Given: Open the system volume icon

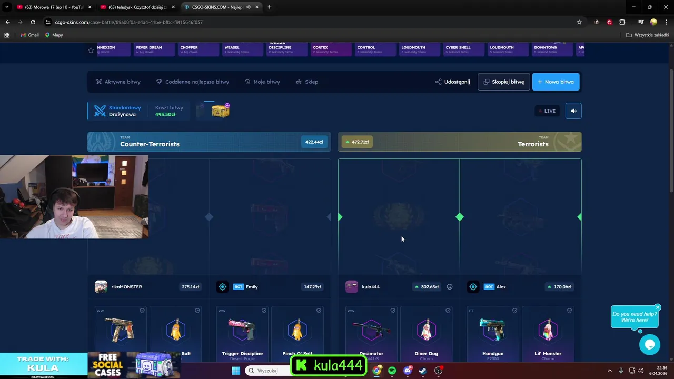Looking at the screenshot, I should pos(641,371).
